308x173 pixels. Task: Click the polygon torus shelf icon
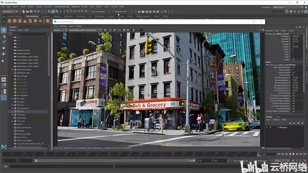pos(30,21)
